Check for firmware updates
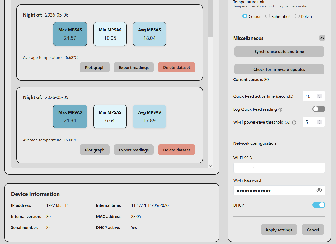Viewport: 336px width, 244px height. (279, 69)
